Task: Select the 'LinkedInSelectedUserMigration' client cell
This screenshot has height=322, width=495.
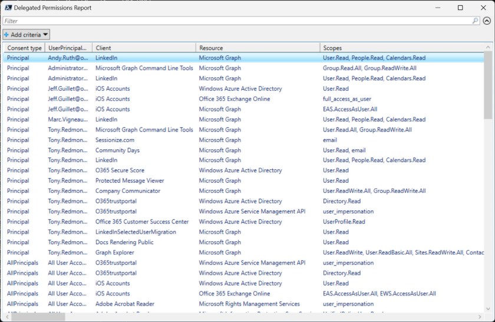Action: (136, 232)
